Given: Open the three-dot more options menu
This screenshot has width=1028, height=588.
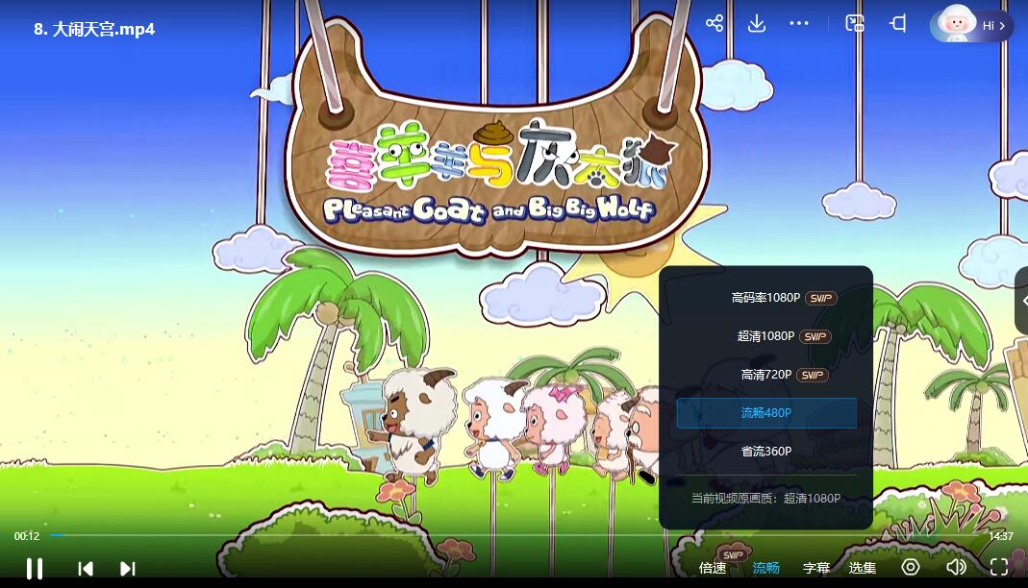Looking at the screenshot, I should [798, 24].
